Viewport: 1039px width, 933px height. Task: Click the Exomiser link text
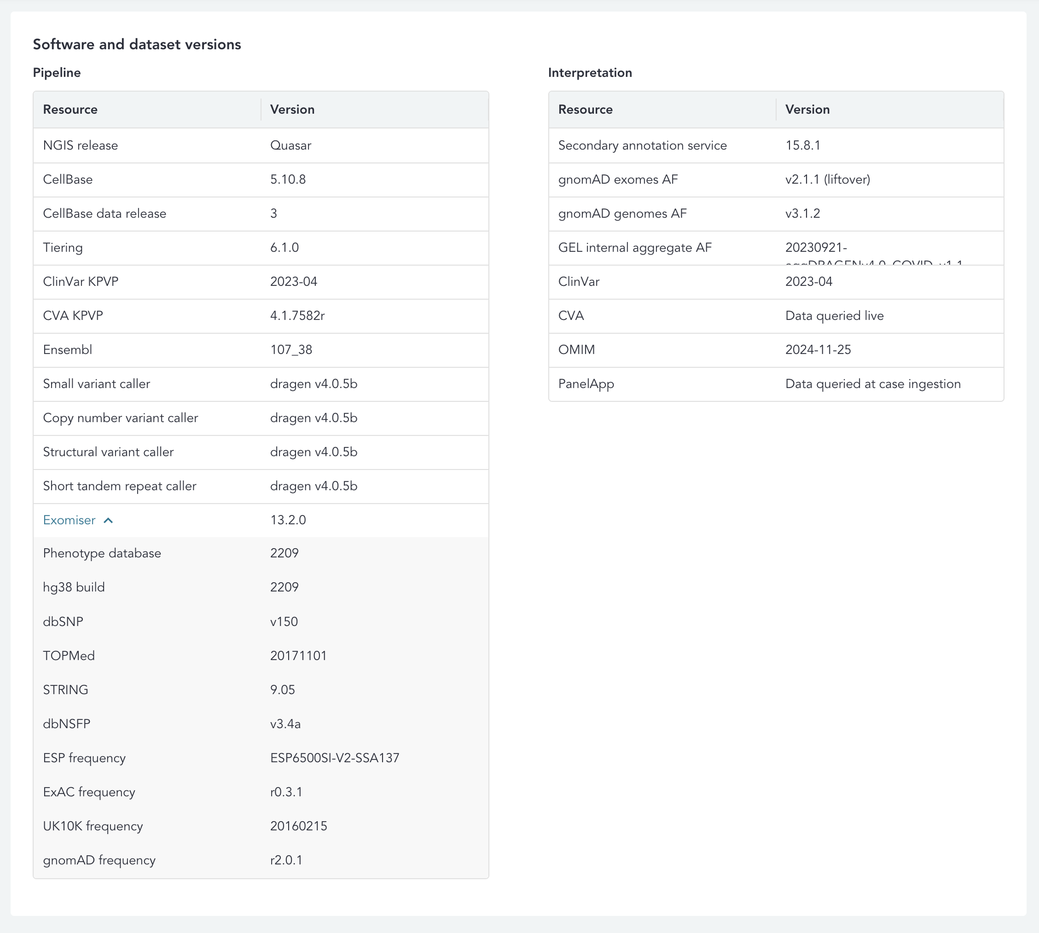click(x=69, y=520)
